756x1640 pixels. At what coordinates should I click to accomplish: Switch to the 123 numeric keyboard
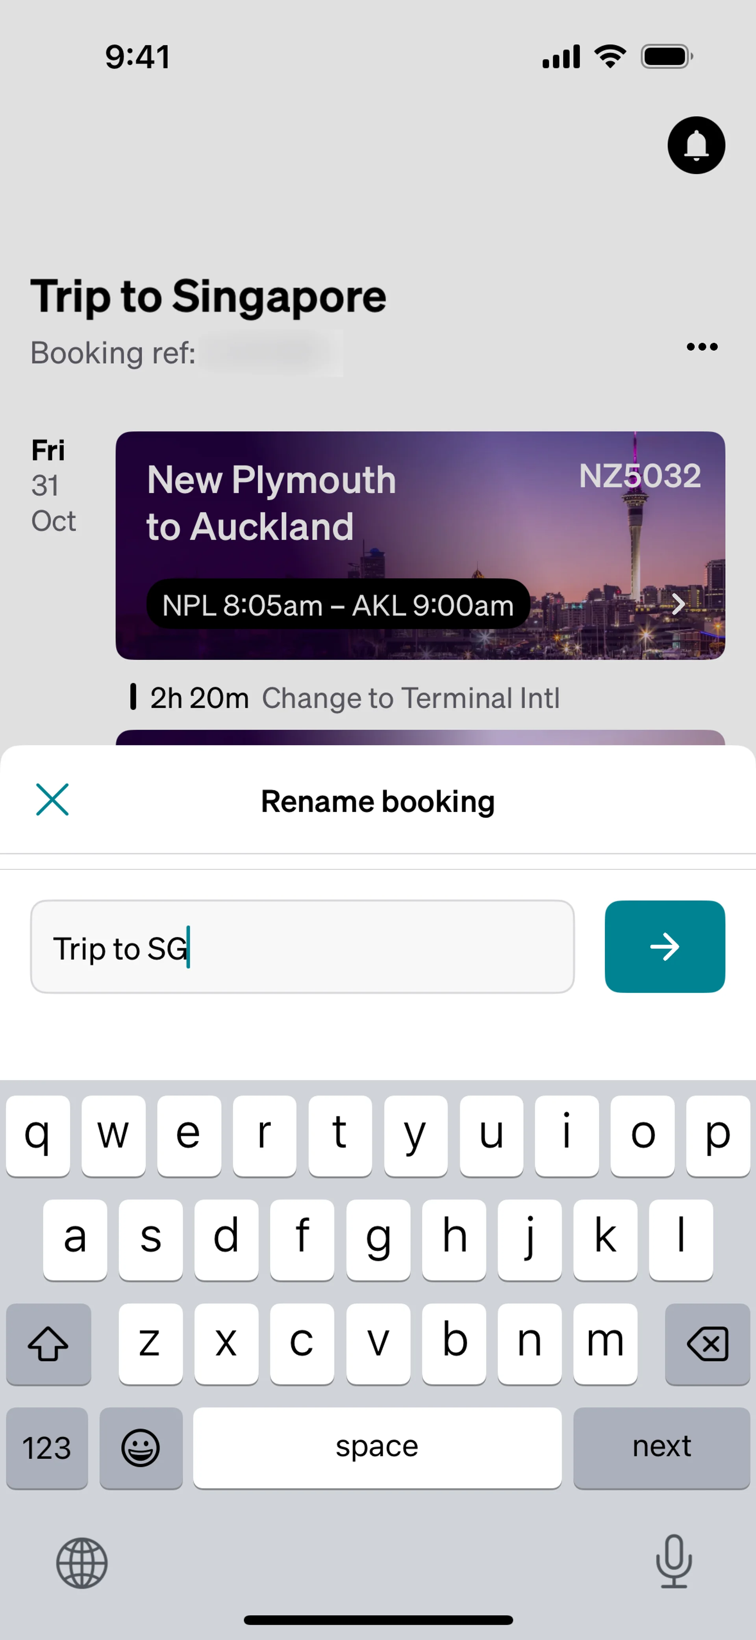(47, 1447)
